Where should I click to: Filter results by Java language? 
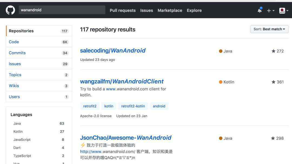pos(39,124)
